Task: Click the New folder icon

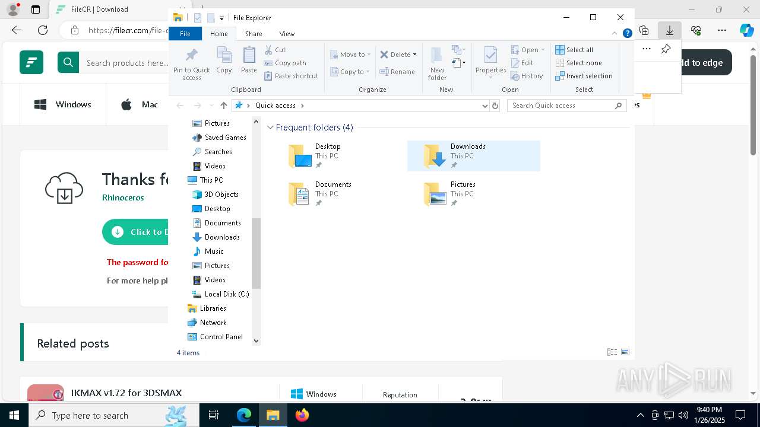Action: [437, 63]
